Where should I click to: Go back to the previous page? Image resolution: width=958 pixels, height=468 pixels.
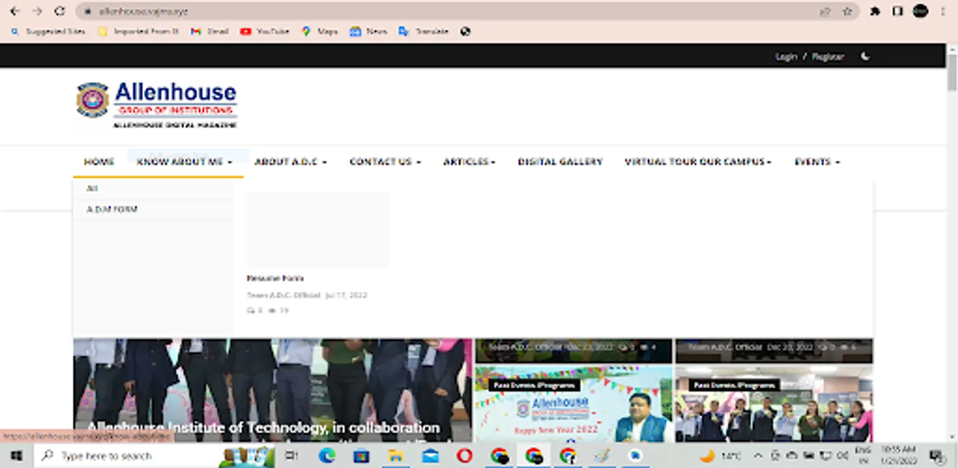[x=15, y=11]
